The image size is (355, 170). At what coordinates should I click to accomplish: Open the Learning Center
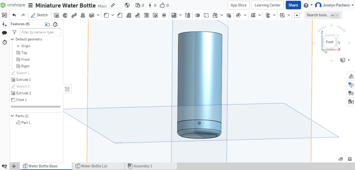coord(267,5)
